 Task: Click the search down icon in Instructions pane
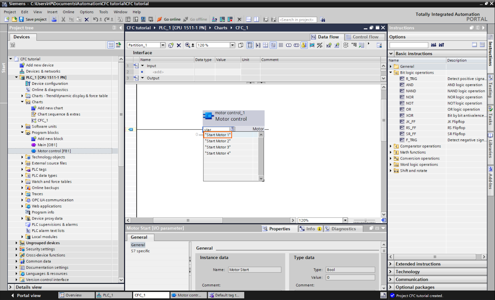click(434, 45)
